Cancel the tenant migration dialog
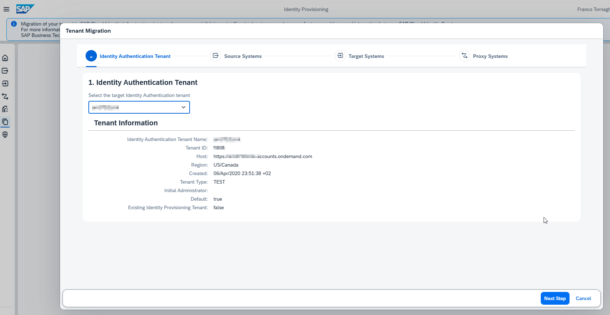Screen dimensions: 610x315 [x=583, y=298]
